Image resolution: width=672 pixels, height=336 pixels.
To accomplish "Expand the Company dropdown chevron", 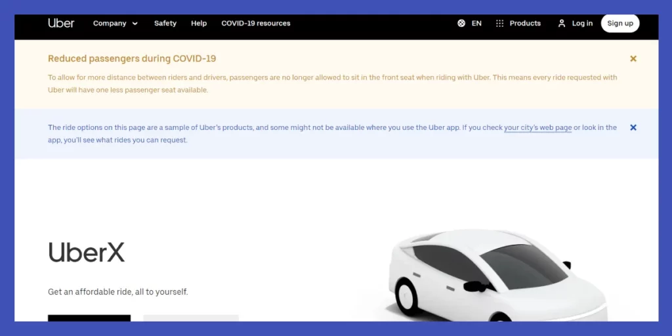I will tap(135, 24).
